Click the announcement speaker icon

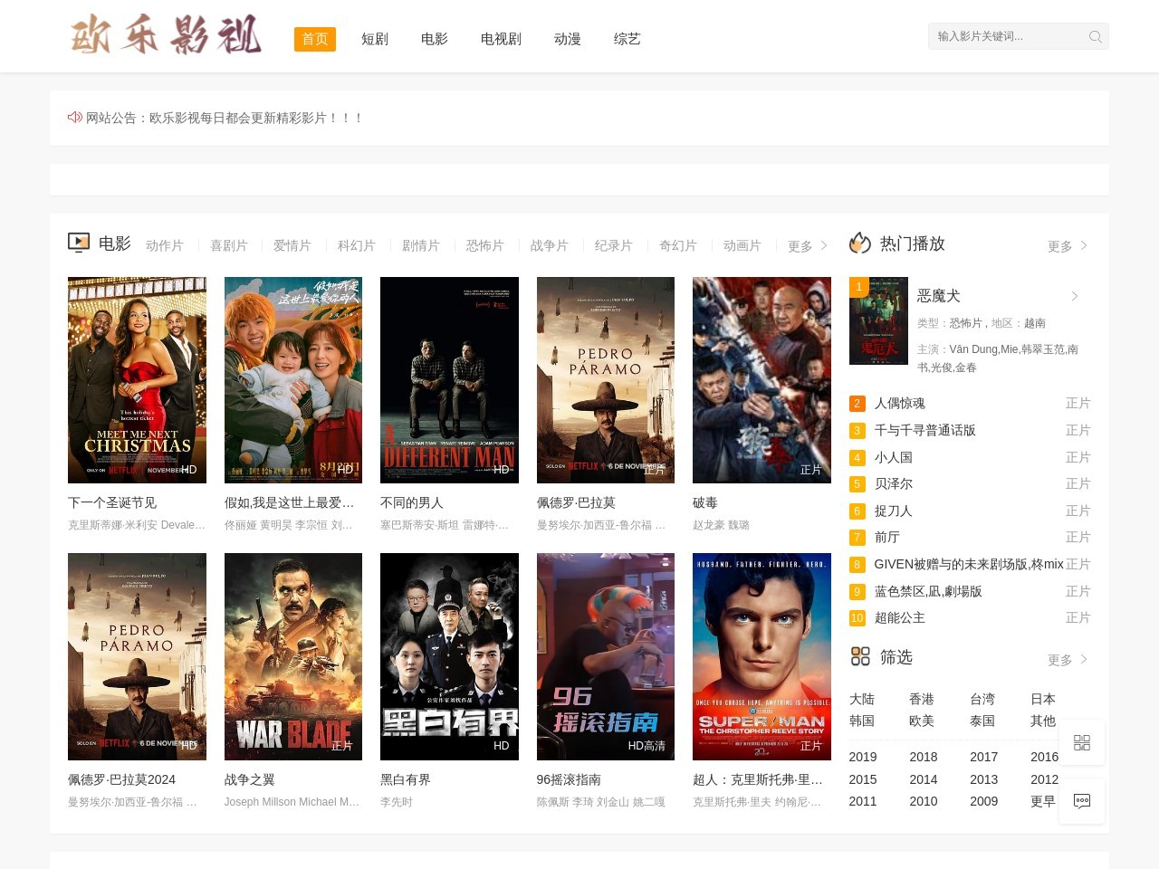point(75,118)
